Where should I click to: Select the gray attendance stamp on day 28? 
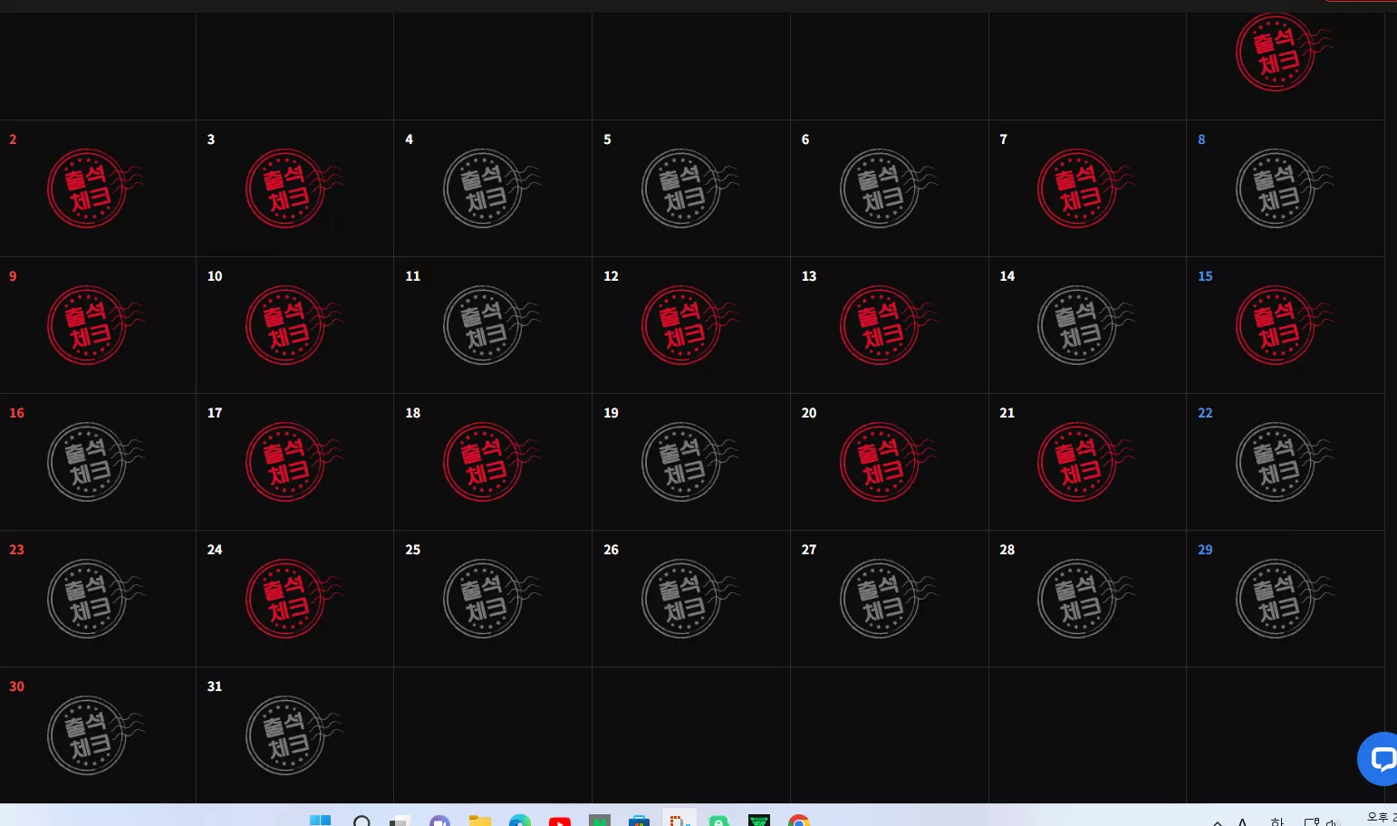click(x=1085, y=599)
